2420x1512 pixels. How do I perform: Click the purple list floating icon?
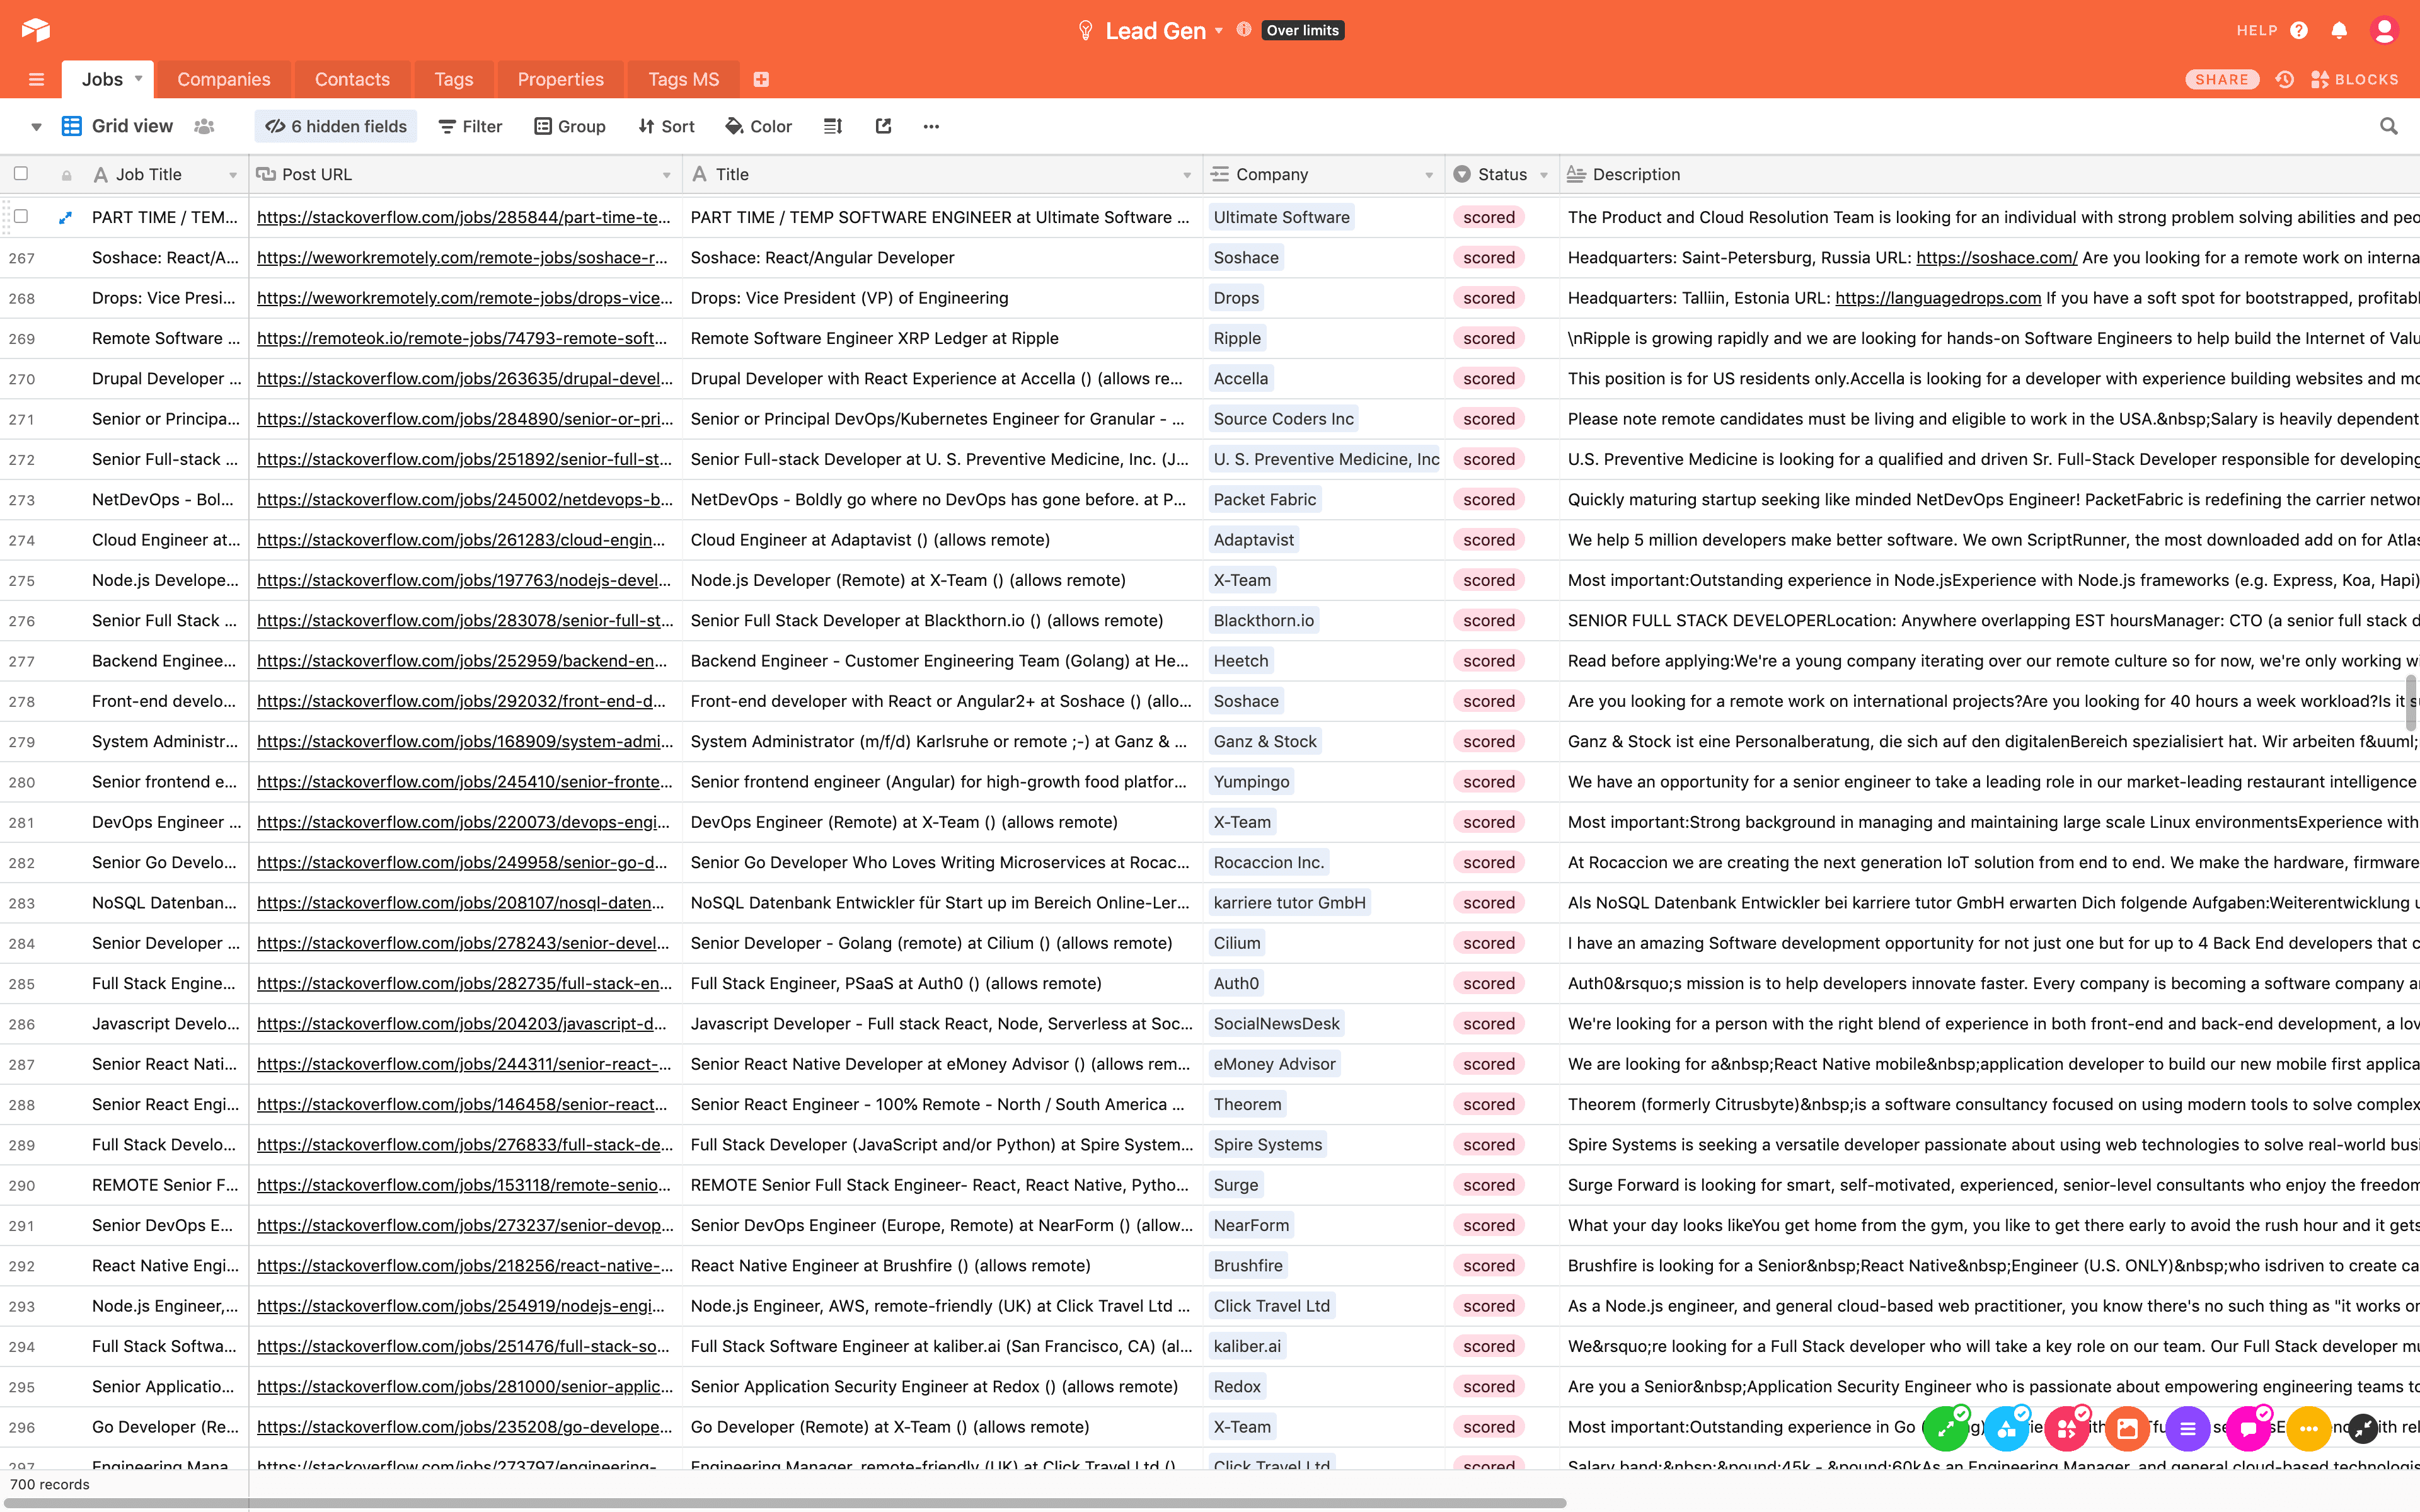[x=2188, y=1428]
